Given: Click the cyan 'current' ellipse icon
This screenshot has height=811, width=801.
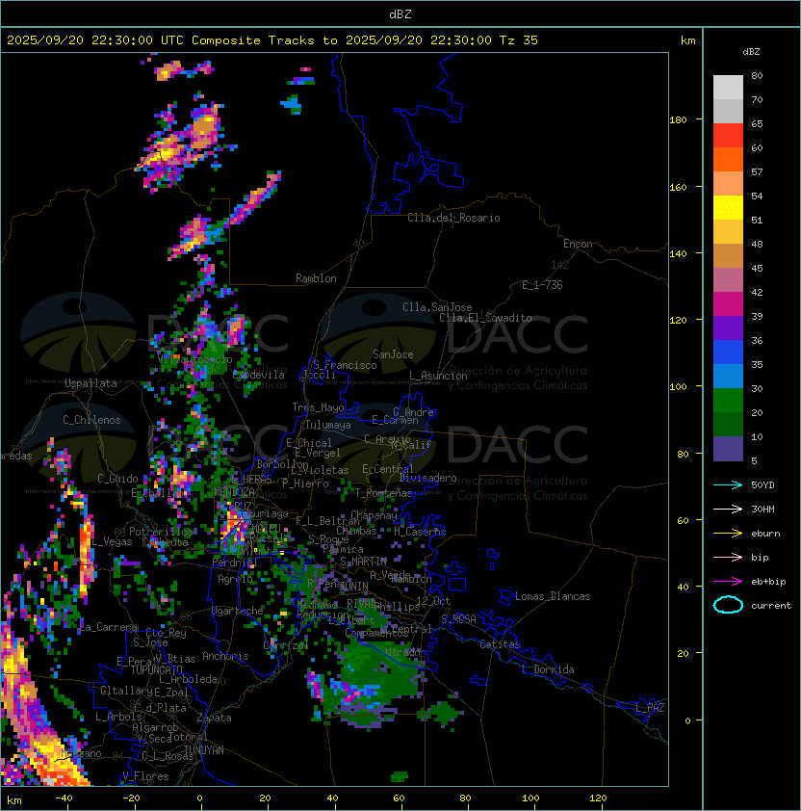Looking at the screenshot, I should pyautogui.click(x=728, y=605).
